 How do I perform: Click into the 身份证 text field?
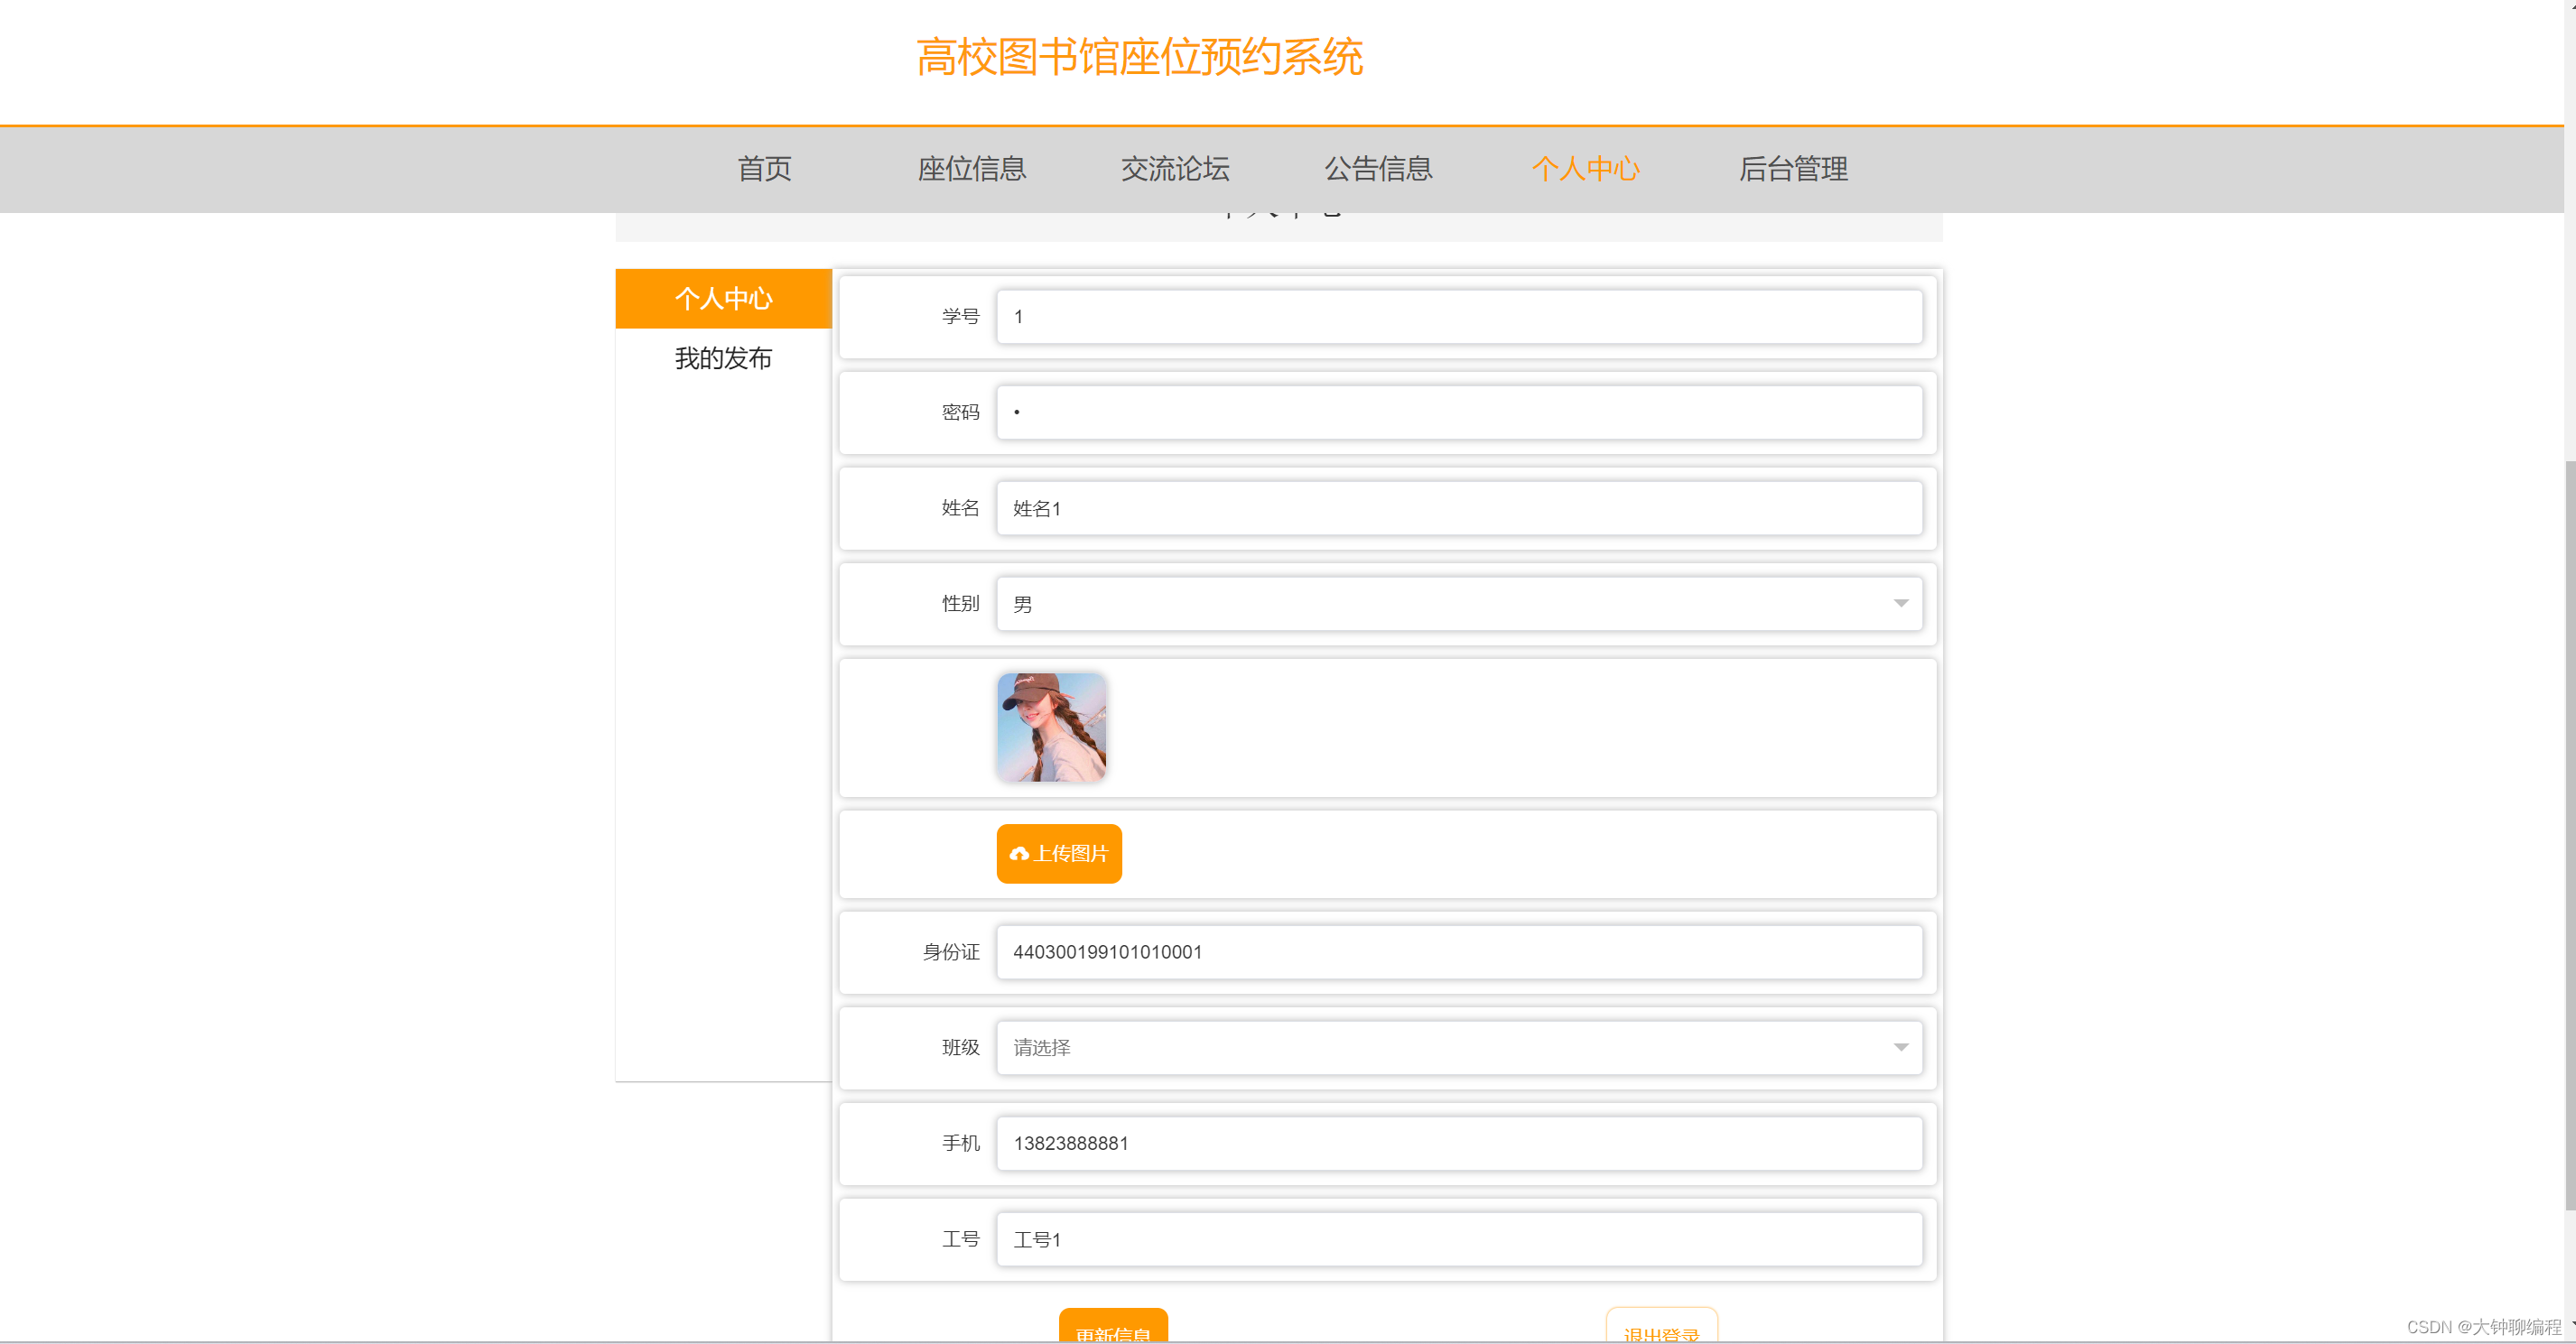click(1458, 952)
